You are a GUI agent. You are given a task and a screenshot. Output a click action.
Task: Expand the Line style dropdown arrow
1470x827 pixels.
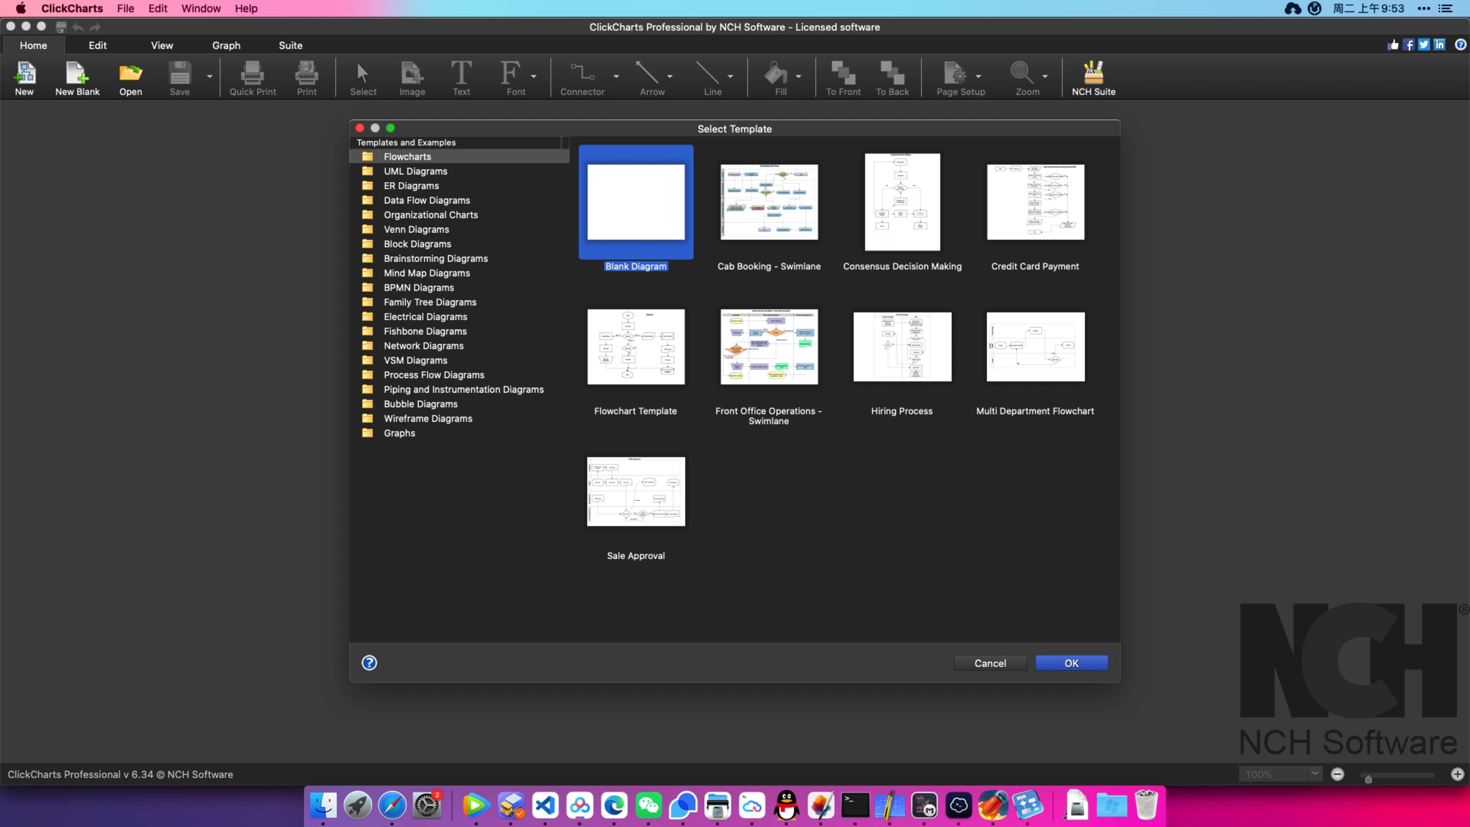coord(730,76)
